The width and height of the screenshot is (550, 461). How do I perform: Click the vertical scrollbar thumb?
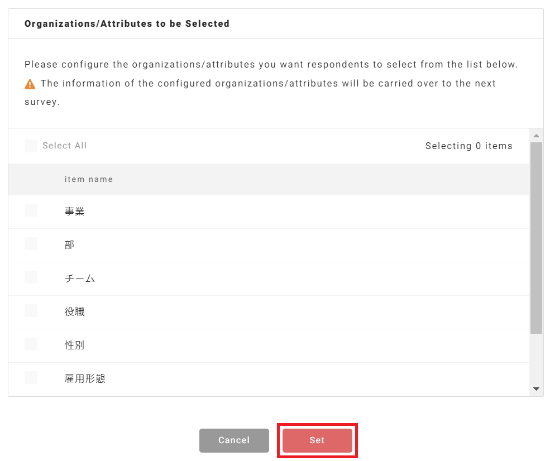coord(536,237)
